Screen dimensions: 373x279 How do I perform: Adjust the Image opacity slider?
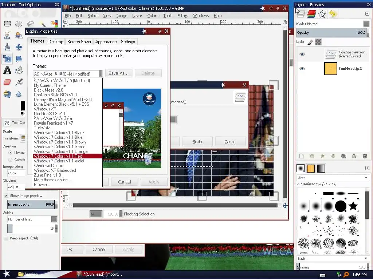(x=31, y=204)
